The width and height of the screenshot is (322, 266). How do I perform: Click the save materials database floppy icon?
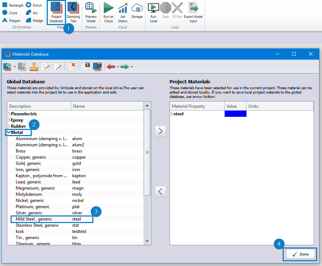tap(97, 67)
